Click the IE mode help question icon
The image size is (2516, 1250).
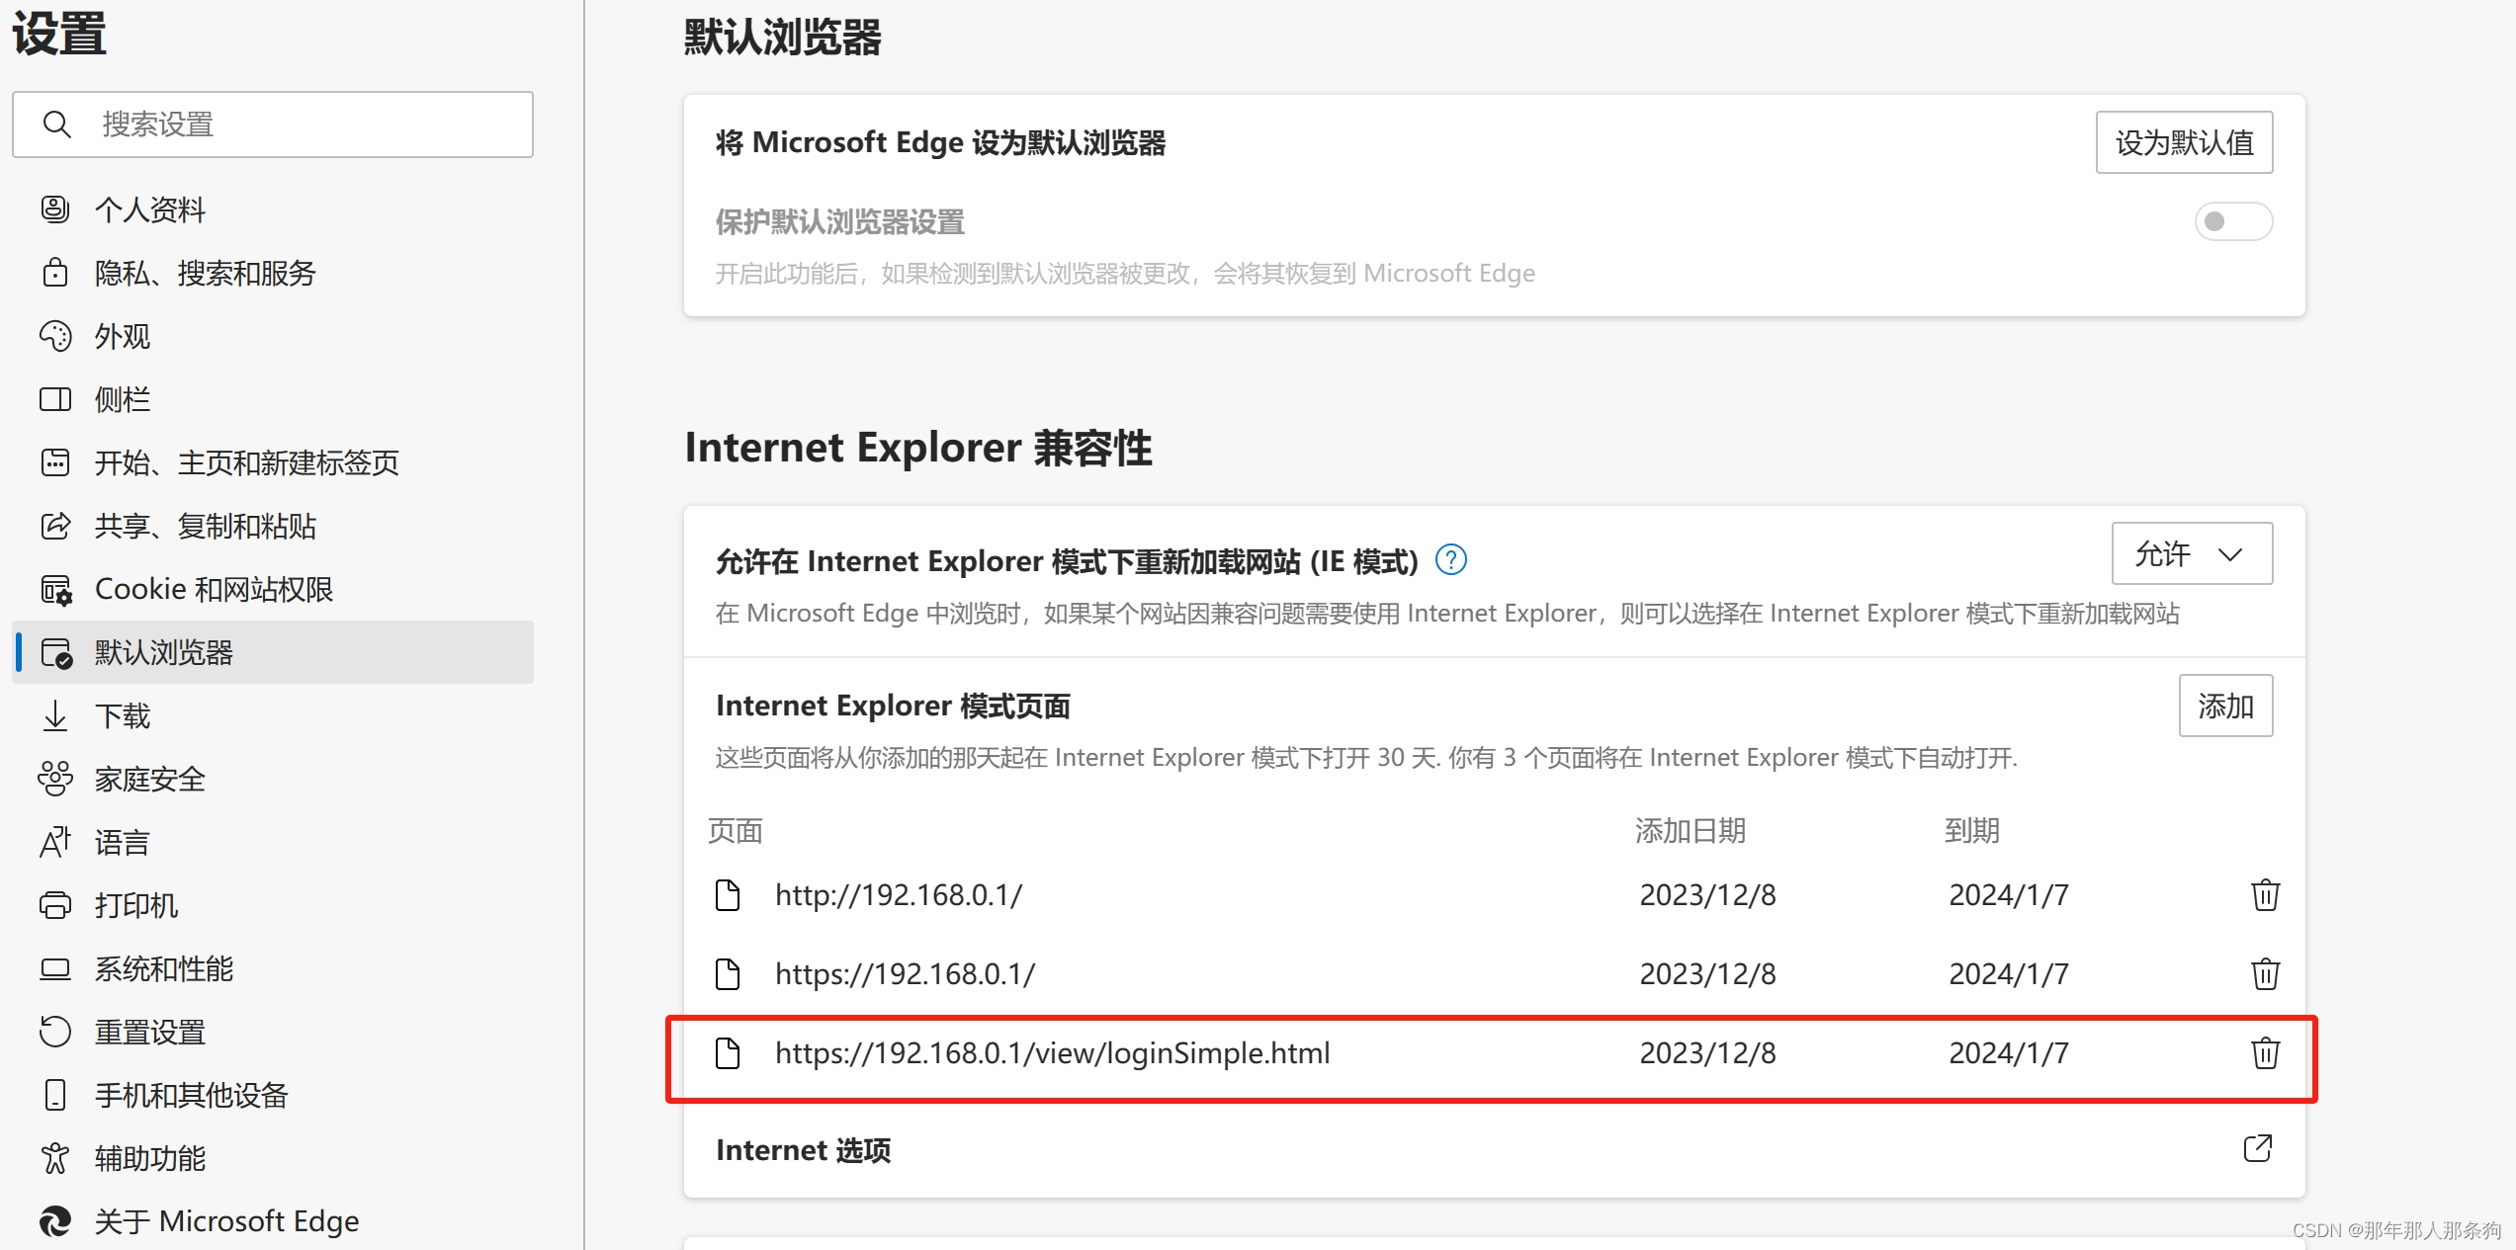(1450, 560)
